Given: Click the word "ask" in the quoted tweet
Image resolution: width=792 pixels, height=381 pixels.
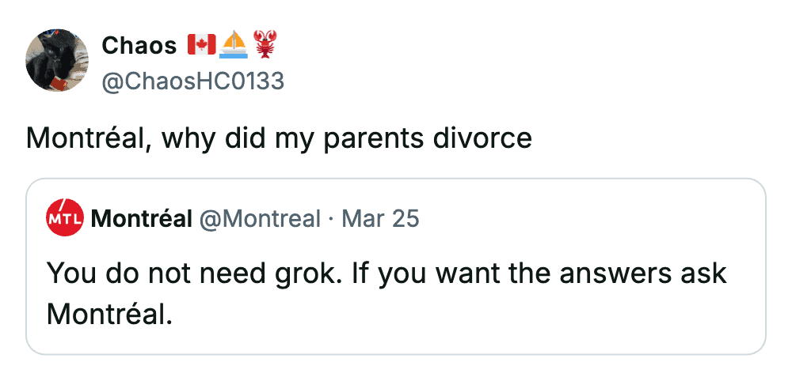Looking at the screenshot, I should click(x=703, y=273).
